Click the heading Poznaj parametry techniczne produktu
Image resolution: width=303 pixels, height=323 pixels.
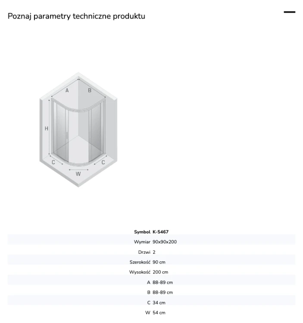click(x=76, y=16)
